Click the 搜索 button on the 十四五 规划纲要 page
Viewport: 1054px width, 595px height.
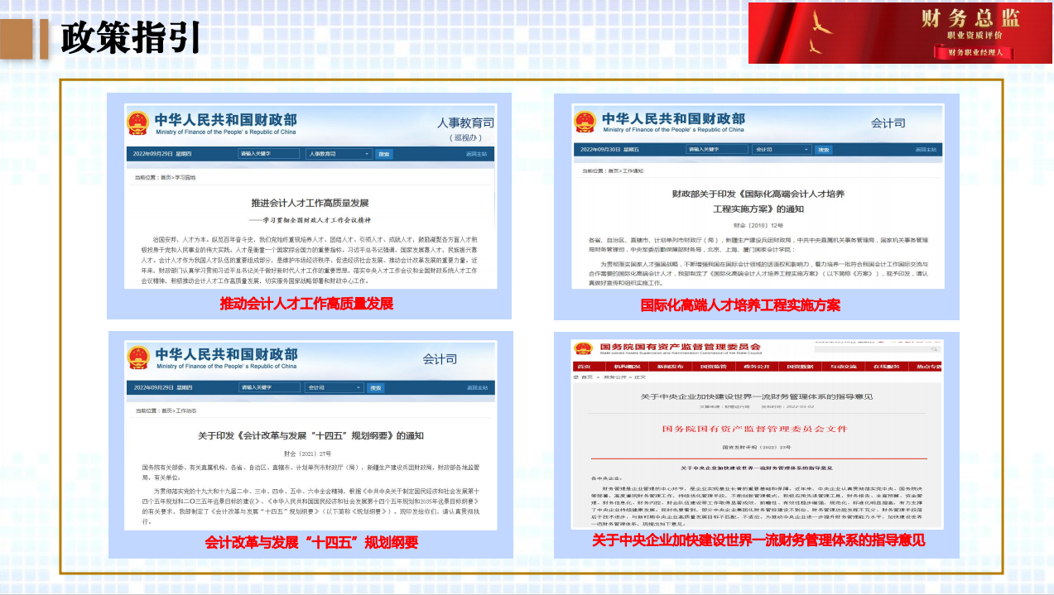tap(376, 387)
